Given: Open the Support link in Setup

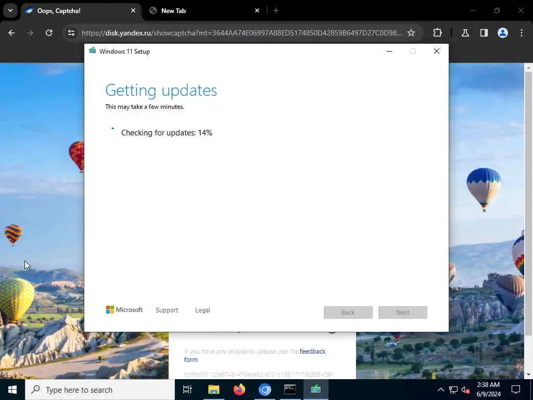Looking at the screenshot, I should pyautogui.click(x=167, y=310).
